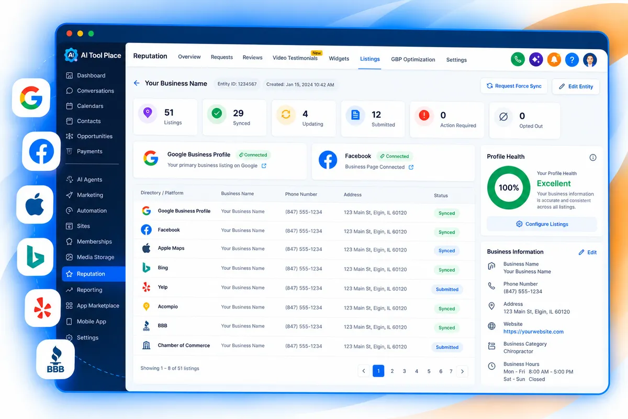Open the https://yourwebsite.com link
628x419 pixels.
coord(533,332)
